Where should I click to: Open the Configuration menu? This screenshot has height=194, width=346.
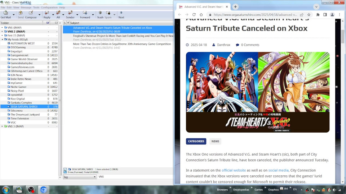[x=49, y=8]
